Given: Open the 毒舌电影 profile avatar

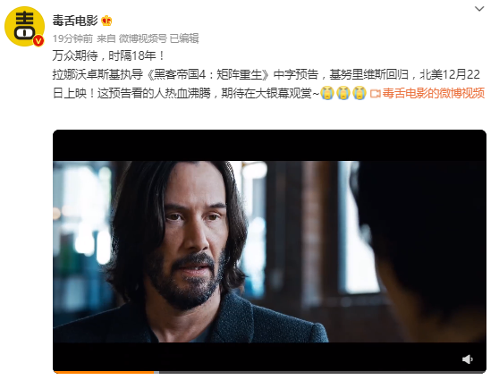Looking at the screenshot, I should click(x=24, y=27).
